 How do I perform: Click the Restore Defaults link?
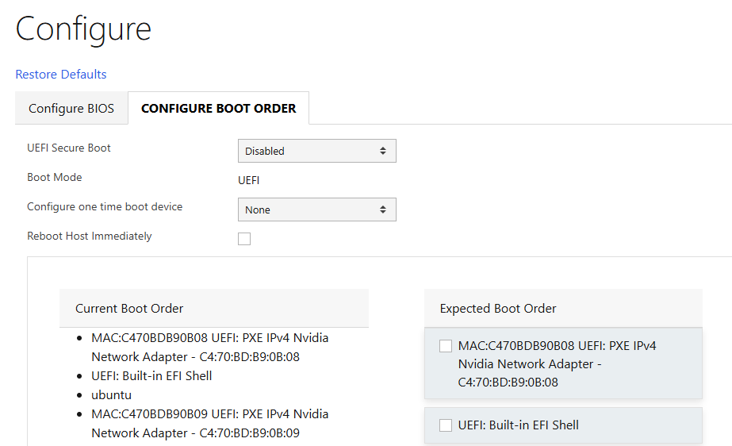click(x=61, y=75)
